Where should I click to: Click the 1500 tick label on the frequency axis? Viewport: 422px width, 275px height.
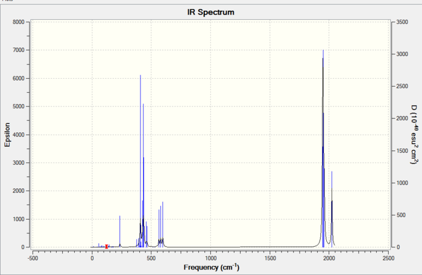point(270,258)
